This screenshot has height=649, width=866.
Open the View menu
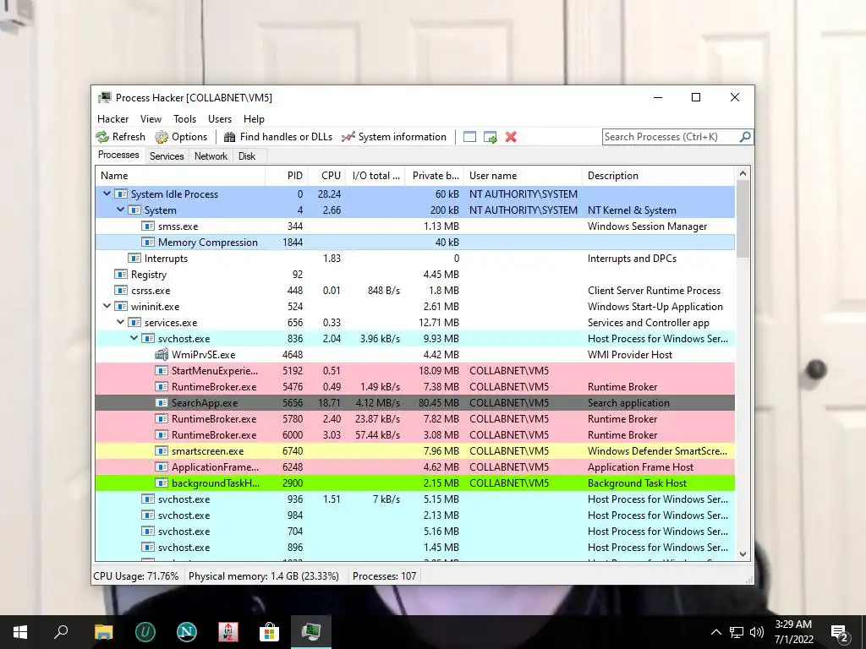coord(151,118)
